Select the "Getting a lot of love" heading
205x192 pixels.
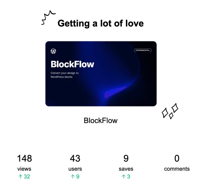(x=101, y=24)
